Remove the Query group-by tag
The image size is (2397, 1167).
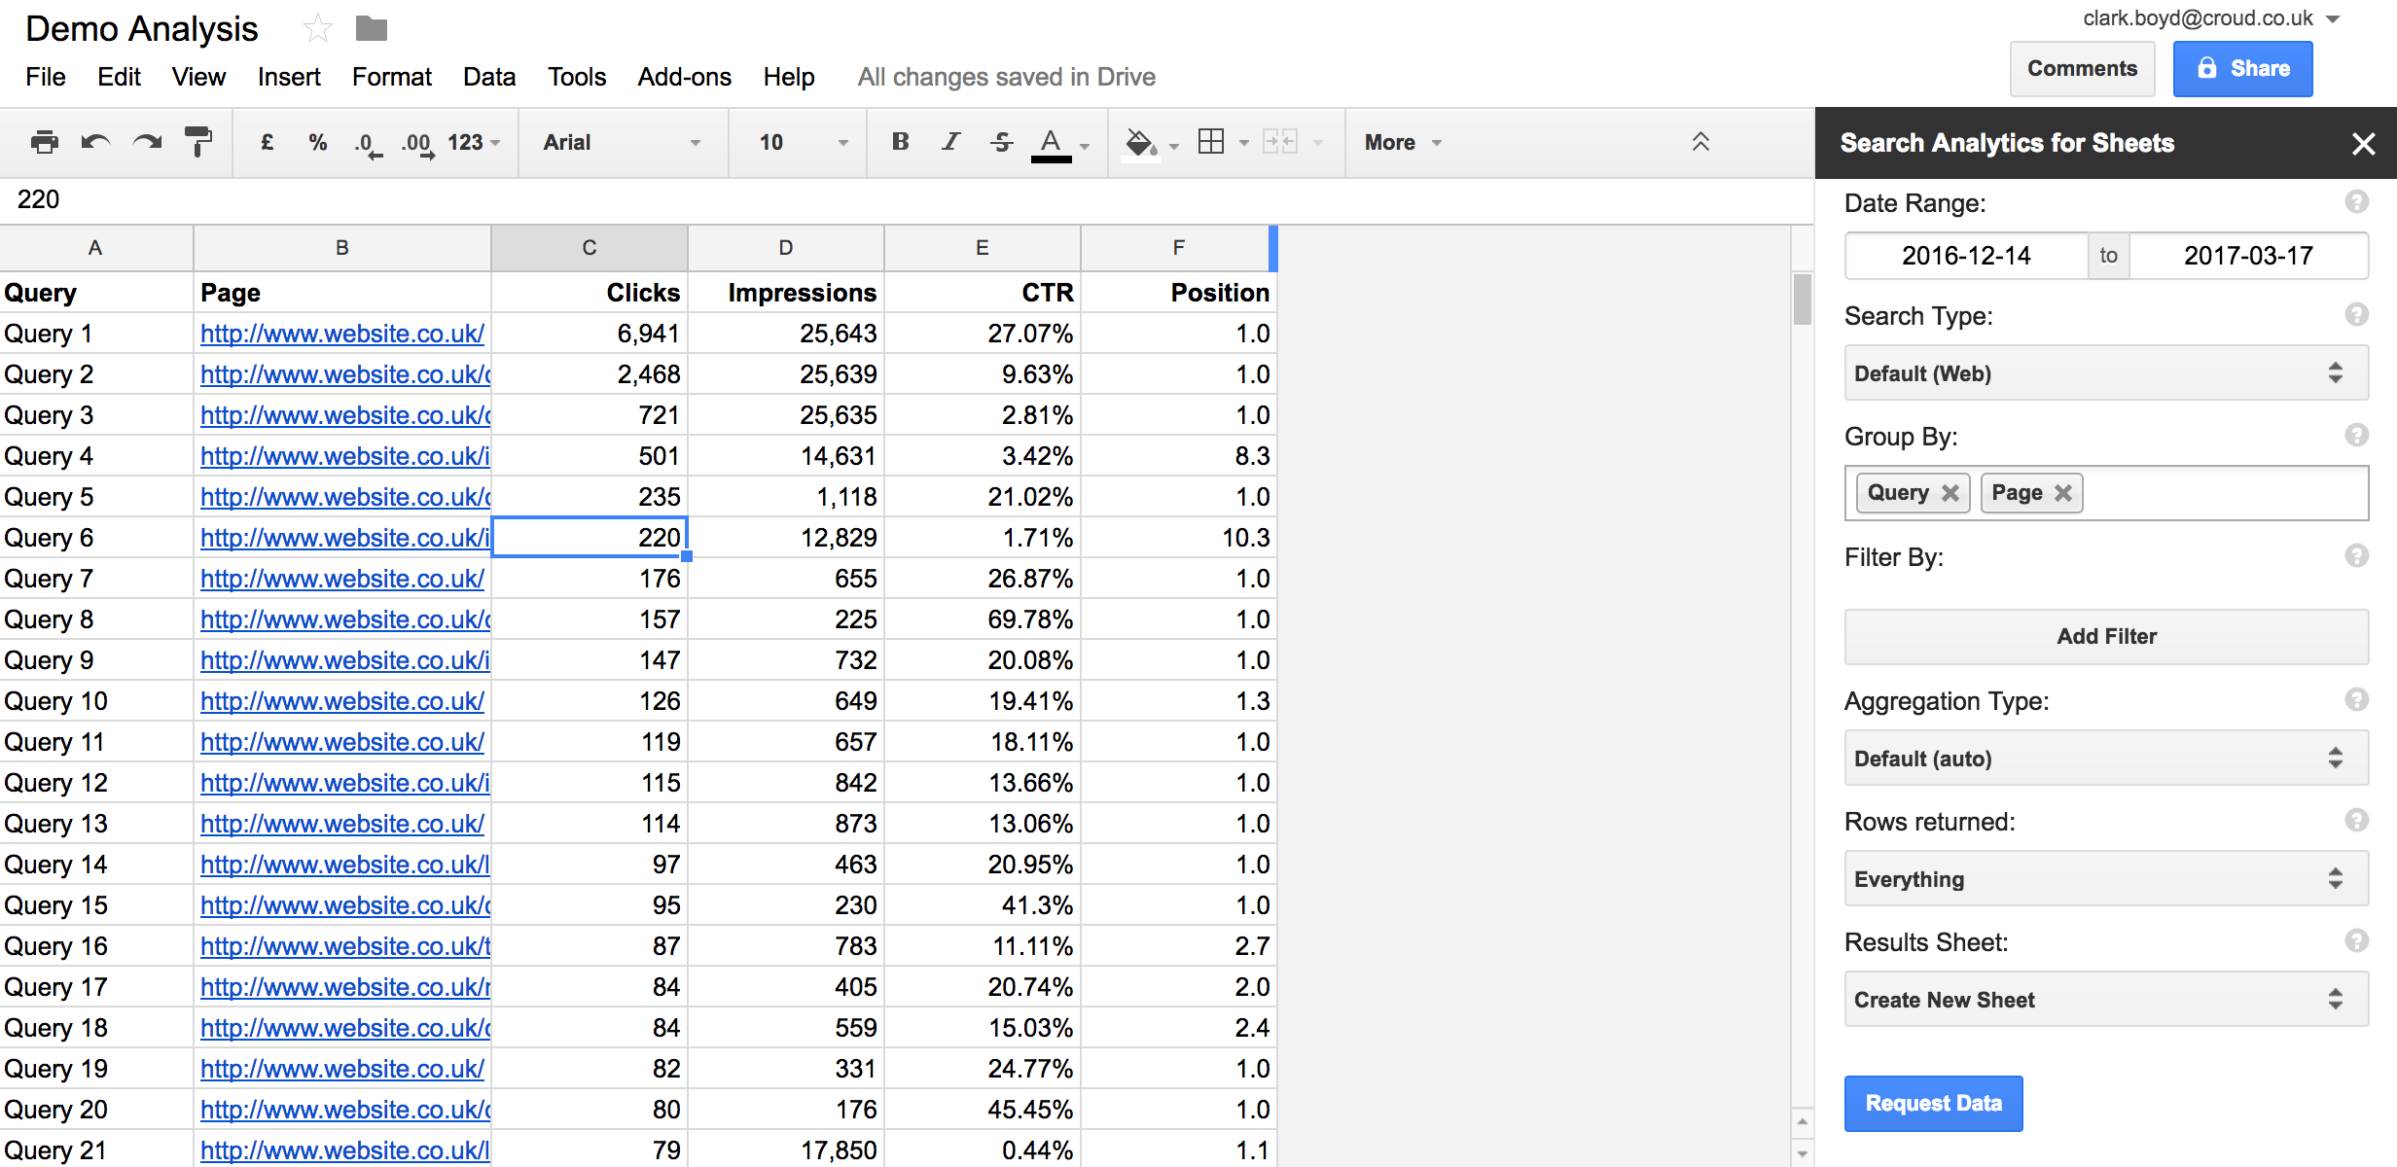tap(1950, 493)
